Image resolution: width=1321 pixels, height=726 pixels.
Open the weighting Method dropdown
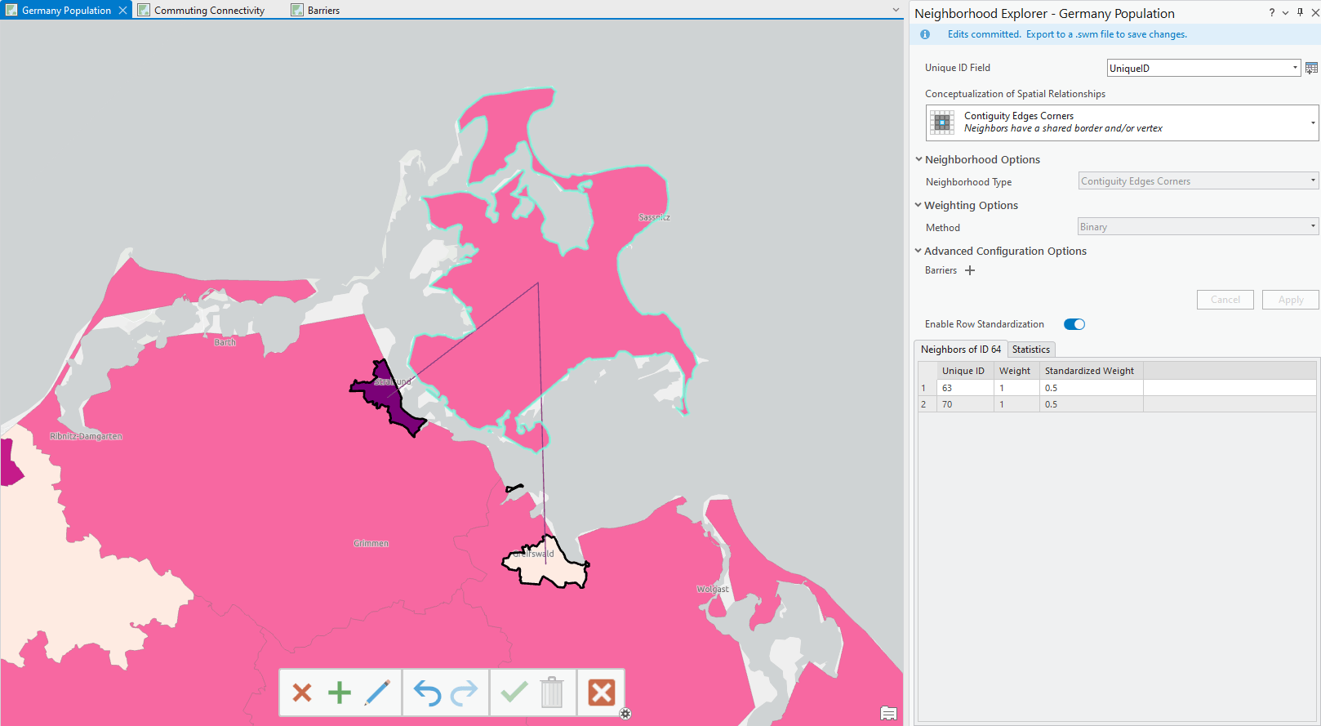point(1313,227)
